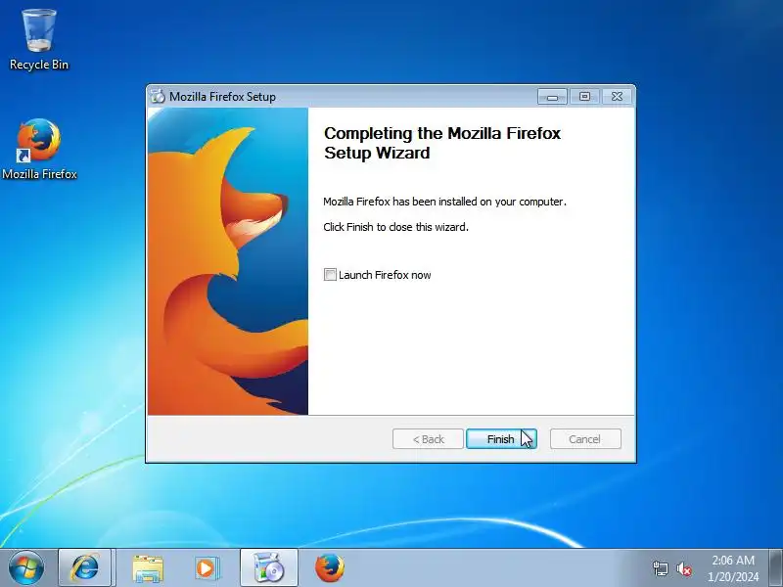Click the setup icon in the title bar

158,96
